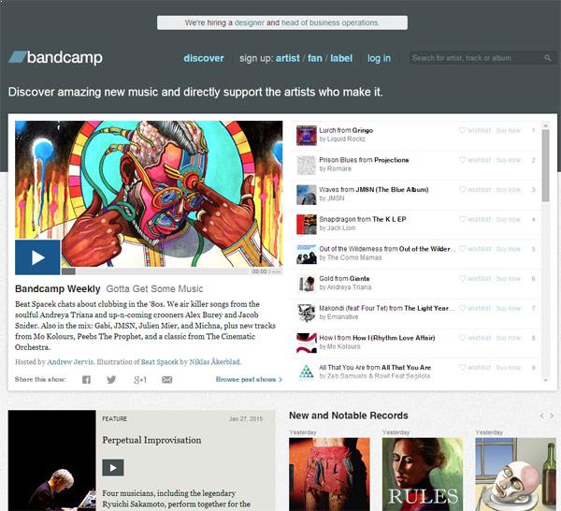
Task: Click the track list scrollbar thumb
Action: (546, 166)
